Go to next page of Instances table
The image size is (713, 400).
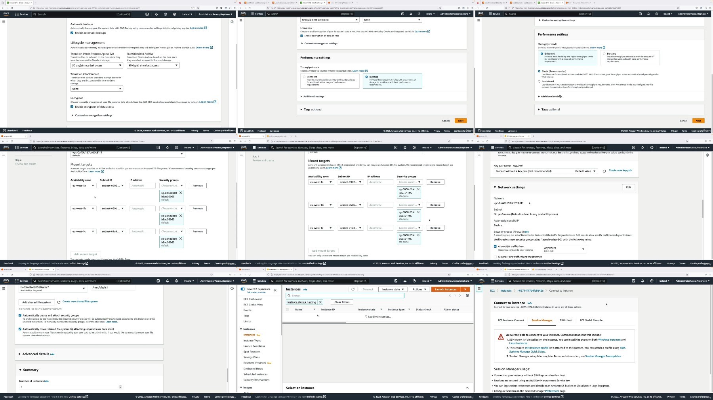click(460, 296)
